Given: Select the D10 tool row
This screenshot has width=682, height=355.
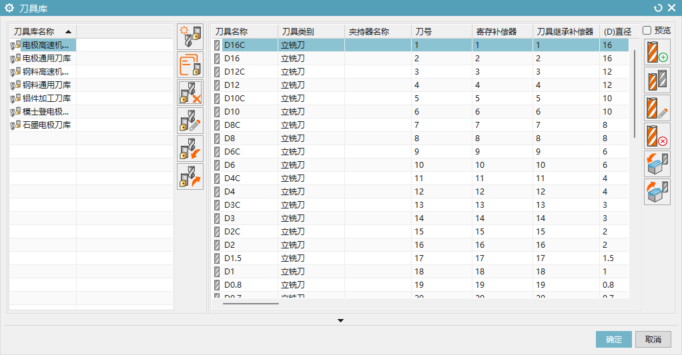Looking at the screenshot, I should pos(420,111).
